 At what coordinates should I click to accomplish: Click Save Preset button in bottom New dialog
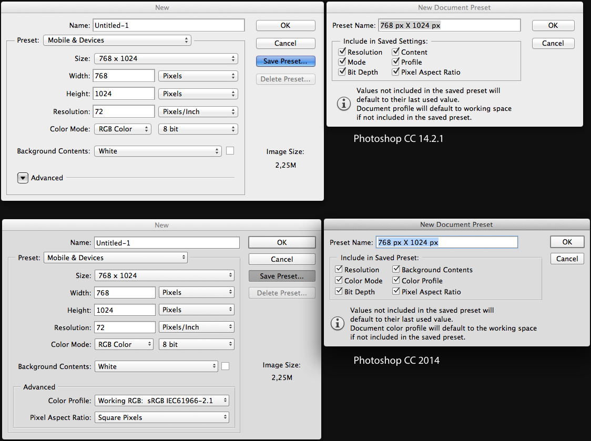pyautogui.click(x=282, y=276)
